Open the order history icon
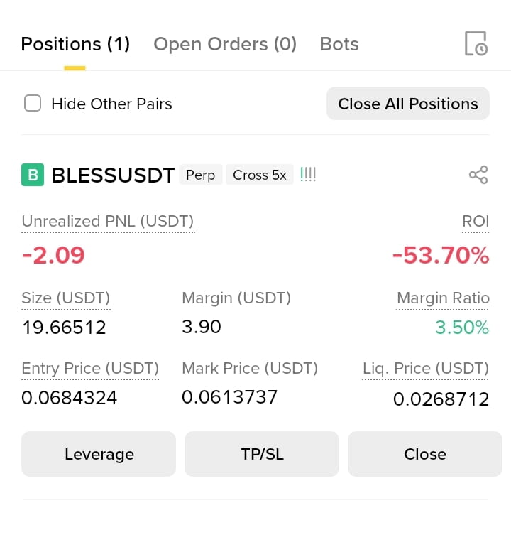511x552 pixels. click(x=476, y=43)
